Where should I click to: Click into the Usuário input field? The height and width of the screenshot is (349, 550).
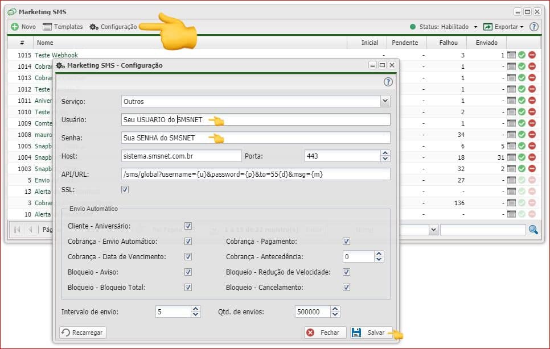[x=256, y=119]
